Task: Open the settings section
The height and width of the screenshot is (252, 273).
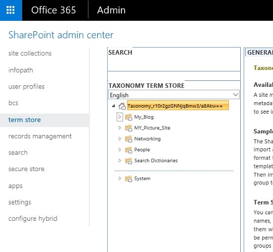Action: pyautogui.click(x=20, y=202)
